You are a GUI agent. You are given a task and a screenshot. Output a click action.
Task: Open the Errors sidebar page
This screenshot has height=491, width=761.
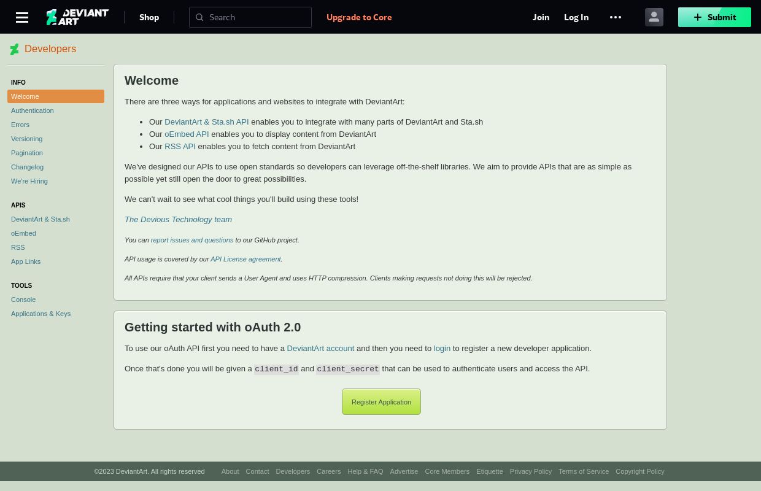click(x=20, y=125)
